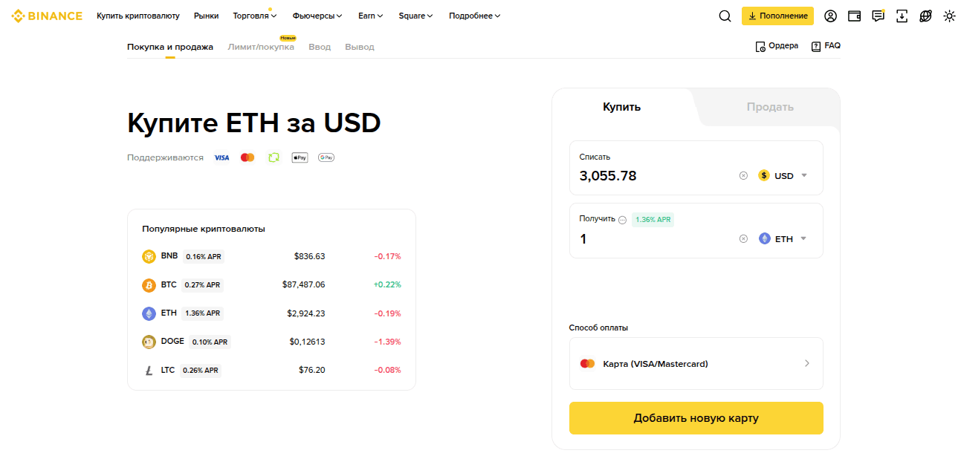Click BNB price $836.63
This screenshot has height=456, width=961.
pos(309,256)
